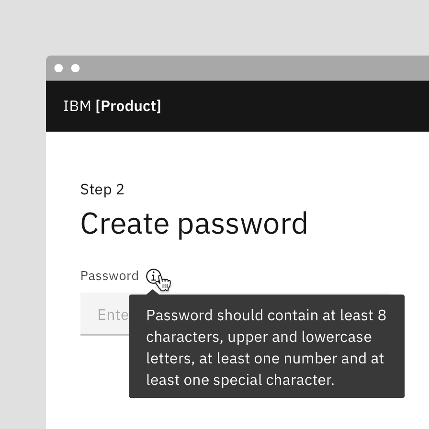Focus the password input field
The image size is (429, 429).
coord(104,314)
